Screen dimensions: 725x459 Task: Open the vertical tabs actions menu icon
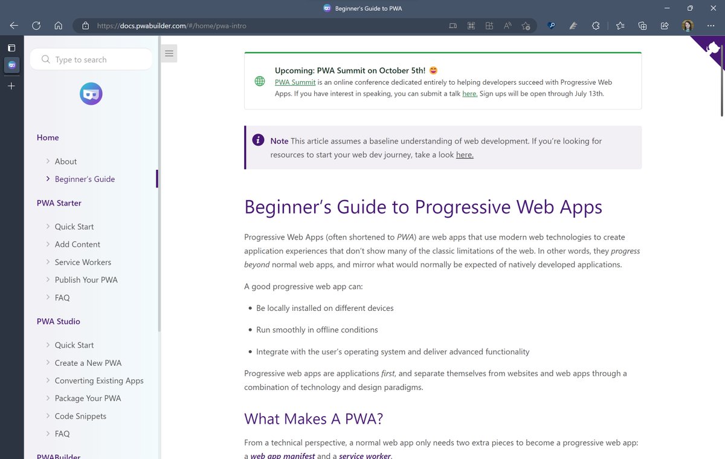tap(11, 48)
